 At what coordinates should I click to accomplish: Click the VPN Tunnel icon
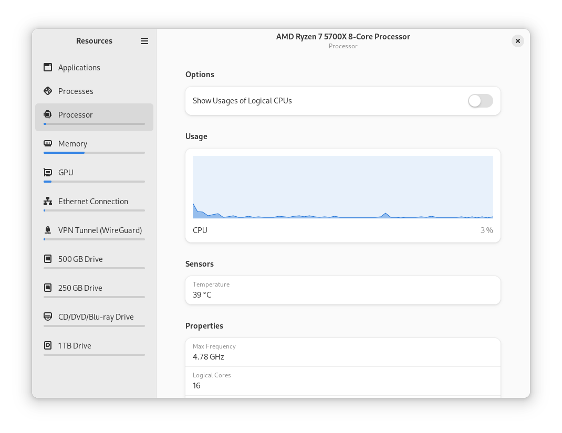coord(48,230)
